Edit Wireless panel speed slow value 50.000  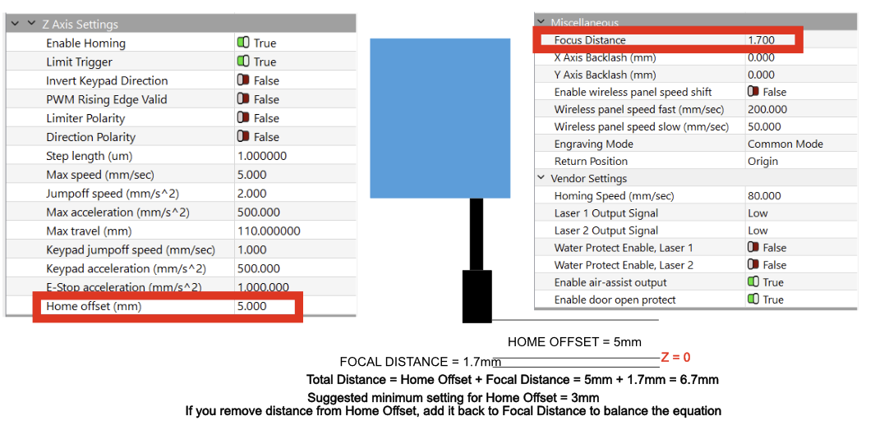[x=765, y=126]
